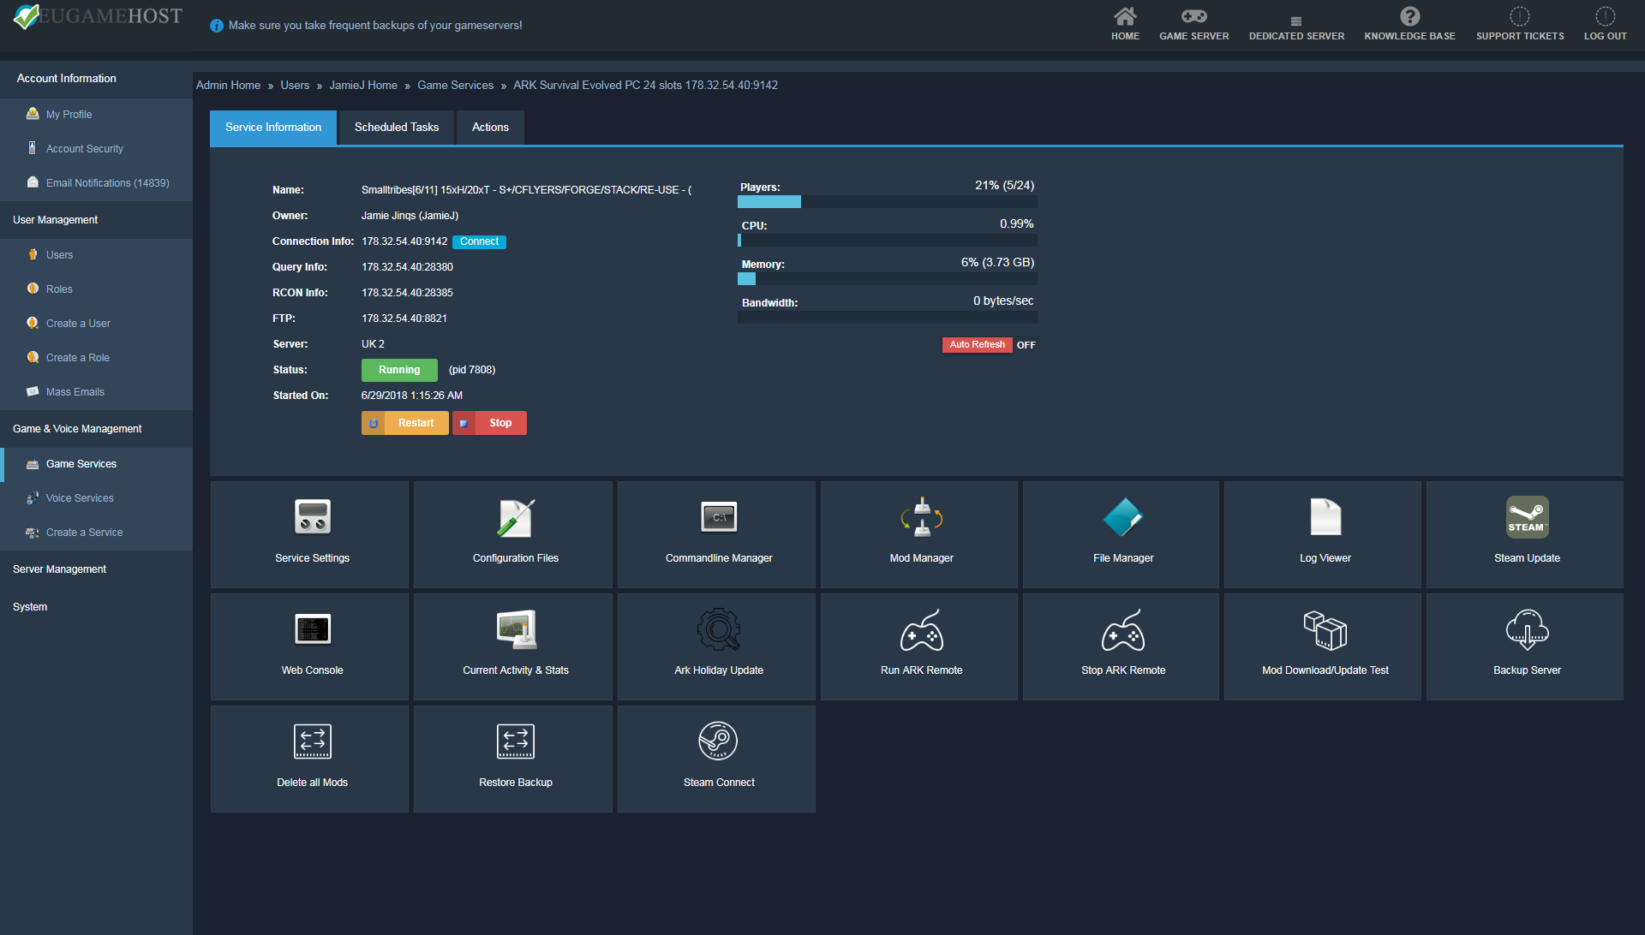1645x935 pixels.
Task: Click the Steam Update icon
Action: [x=1527, y=517]
